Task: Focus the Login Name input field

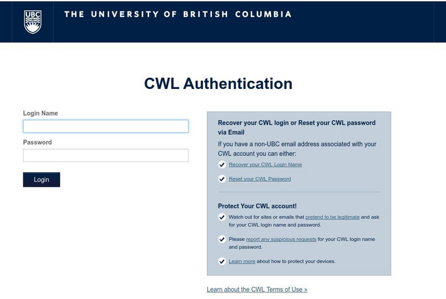Action: (105, 127)
